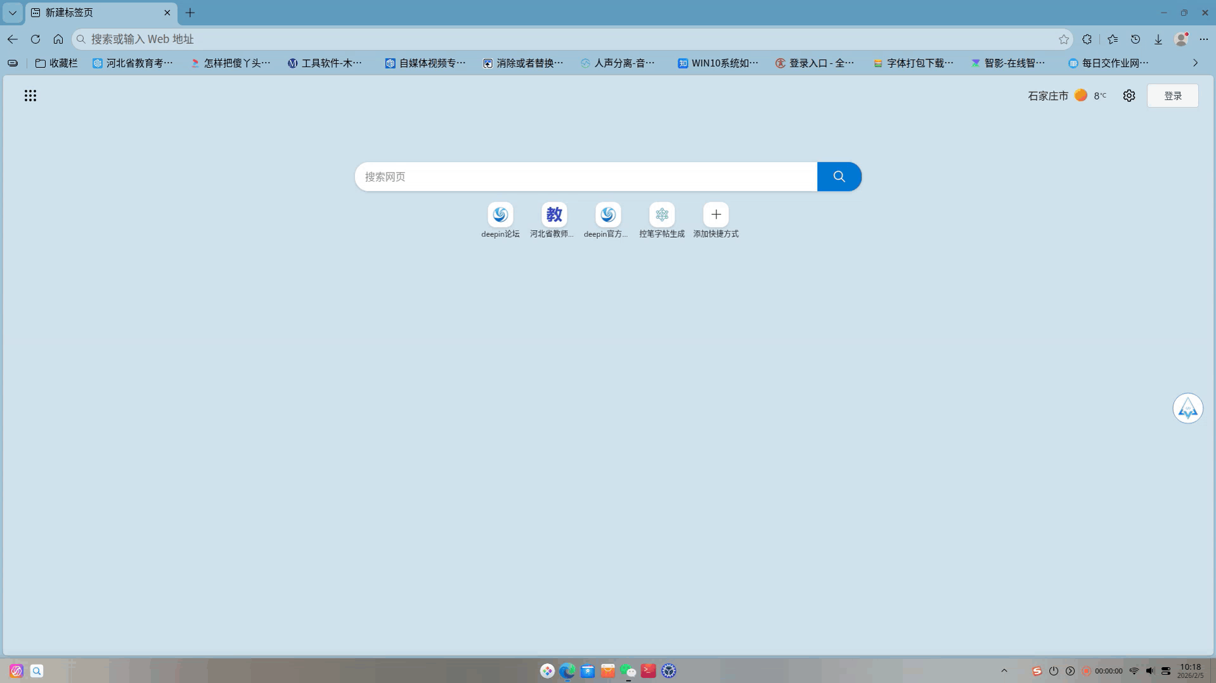Image resolution: width=1216 pixels, height=683 pixels.
Task: Open the tab list dropdown chevron
Action: point(13,13)
